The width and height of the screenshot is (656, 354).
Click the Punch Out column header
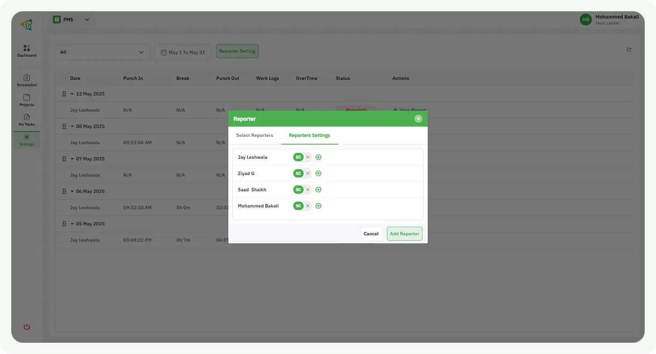[x=228, y=79]
